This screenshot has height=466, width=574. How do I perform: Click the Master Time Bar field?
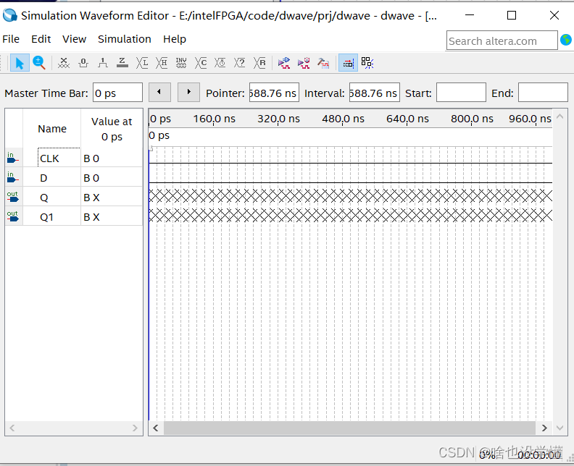pyautogui.click(x=117, y=93)
